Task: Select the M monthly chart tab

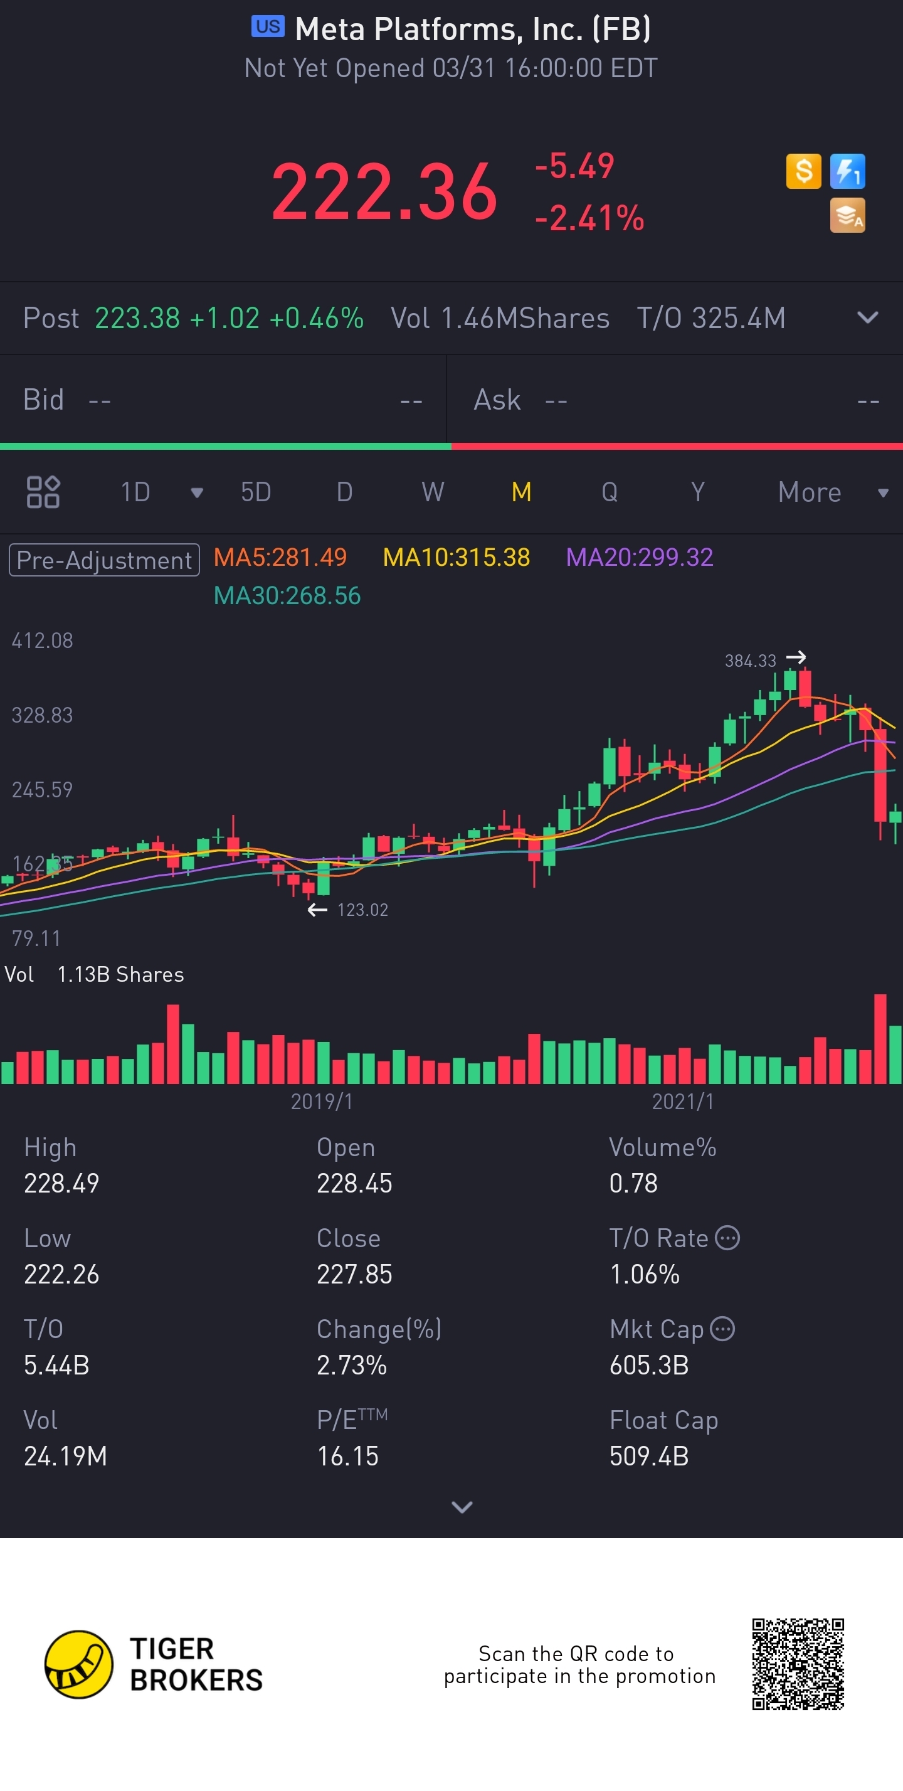Action: [521, 492]
